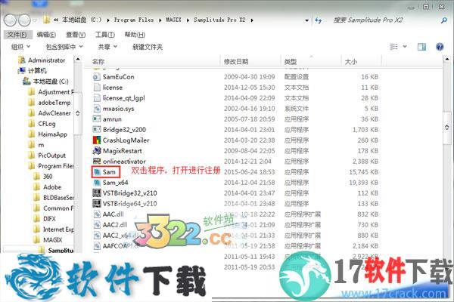
Task: Expand the 包含到库中 dropdown
Action: pyautogui.click(x=64, y=47)
